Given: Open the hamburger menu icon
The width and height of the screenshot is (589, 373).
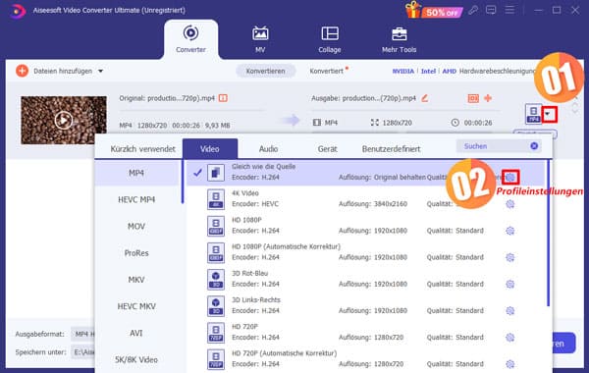Looking at the screenshot, I should [x=509, y=10].
